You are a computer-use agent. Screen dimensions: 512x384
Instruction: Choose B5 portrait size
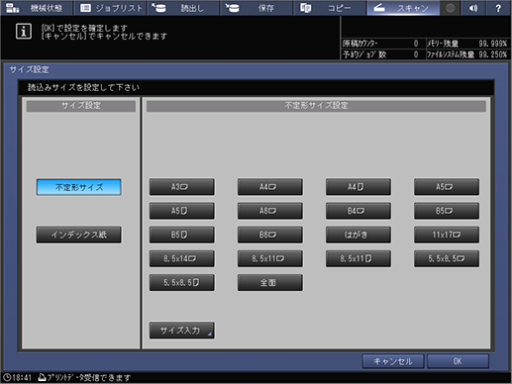point(182,235)
